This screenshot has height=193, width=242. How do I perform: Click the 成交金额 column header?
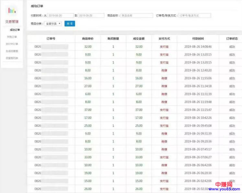pos(139,39)
